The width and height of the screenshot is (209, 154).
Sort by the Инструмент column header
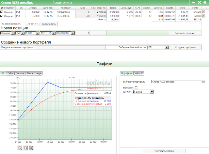click(x=8, y=8)
